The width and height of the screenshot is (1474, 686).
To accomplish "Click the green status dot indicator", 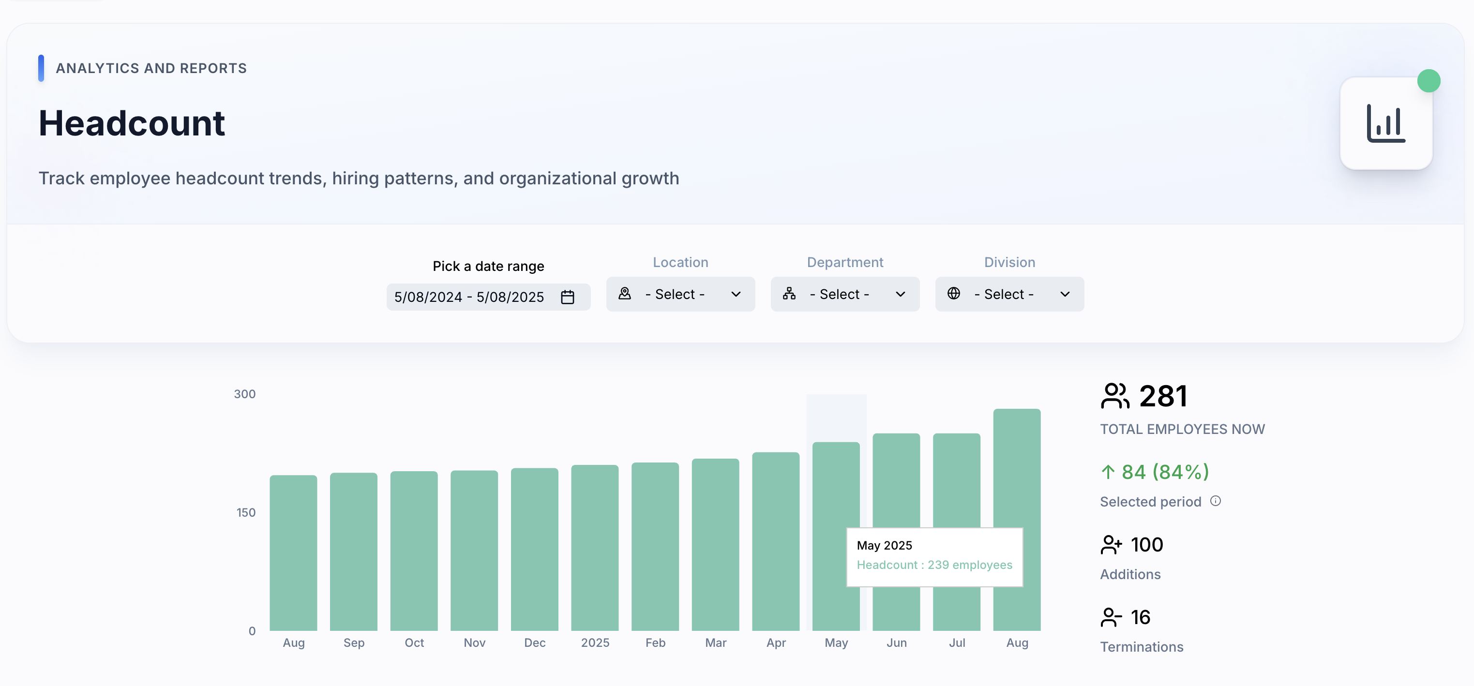I will (1428, 81).
